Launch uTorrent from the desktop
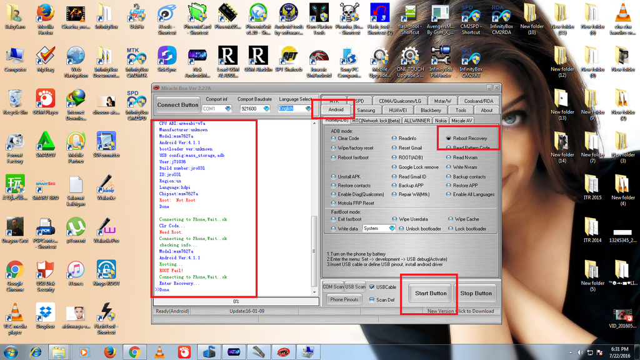The image size is (640, 360). 76,227
